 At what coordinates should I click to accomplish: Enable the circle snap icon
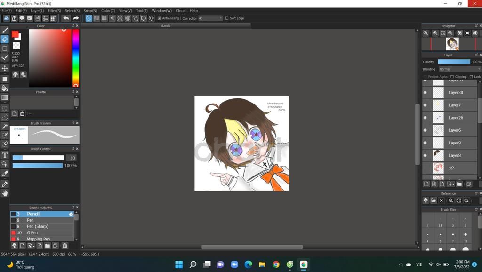pyautogui.click(x=128, y=18)
